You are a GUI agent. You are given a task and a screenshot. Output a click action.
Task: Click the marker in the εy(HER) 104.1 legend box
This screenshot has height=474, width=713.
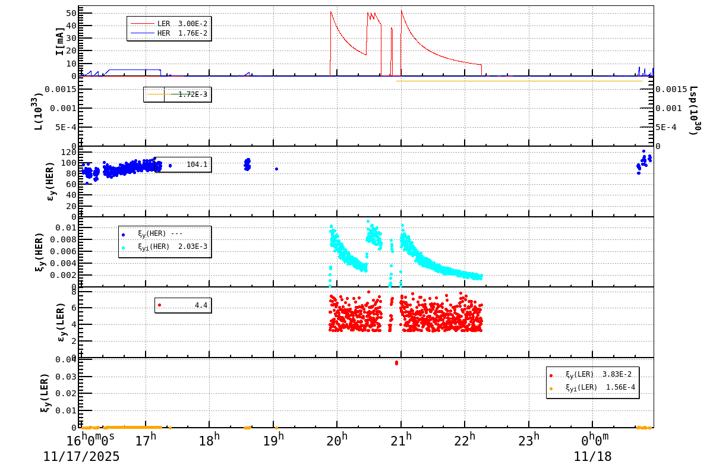(x=171, y=165)
